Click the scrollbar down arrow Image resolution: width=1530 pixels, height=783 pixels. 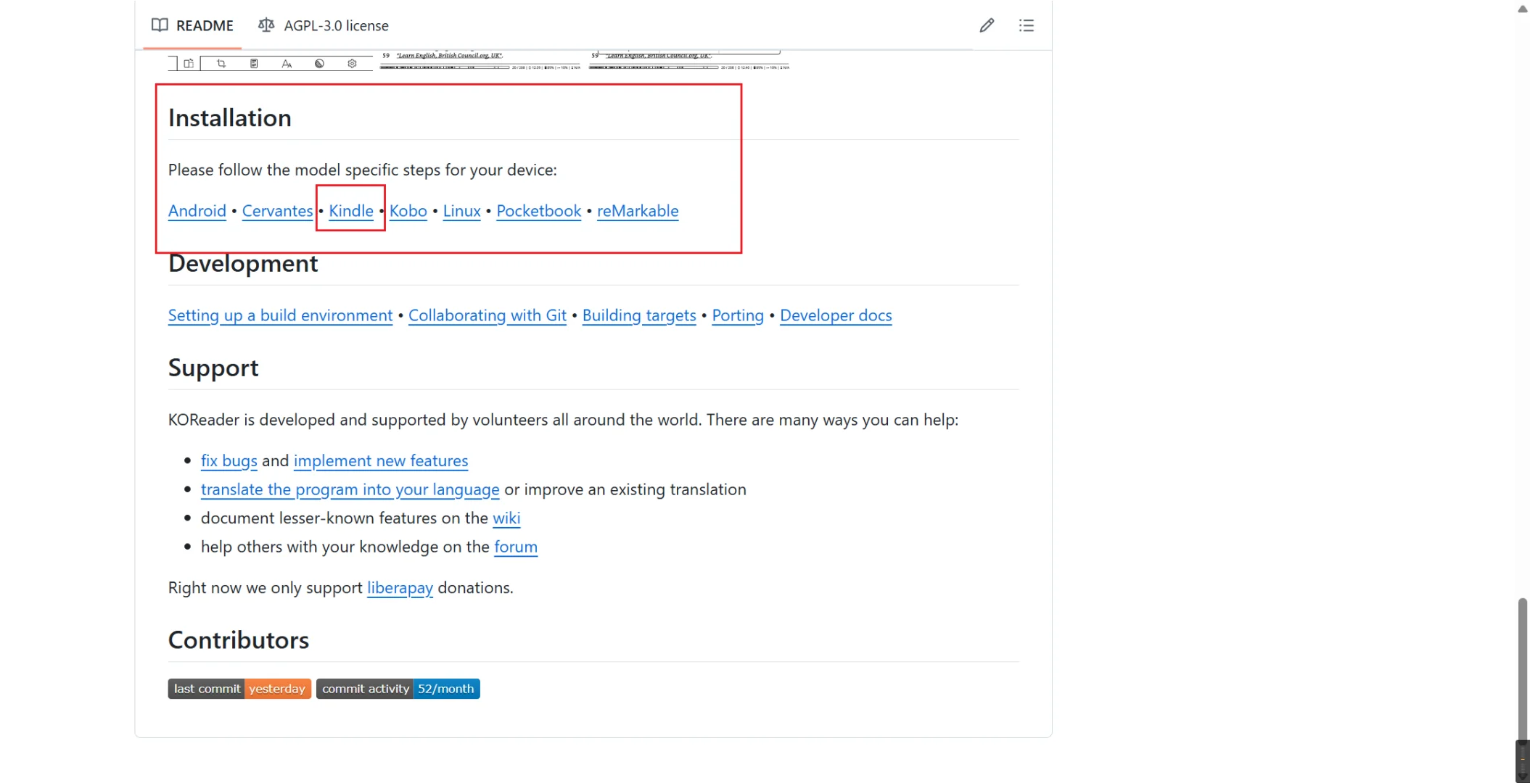coord(1522,776)
